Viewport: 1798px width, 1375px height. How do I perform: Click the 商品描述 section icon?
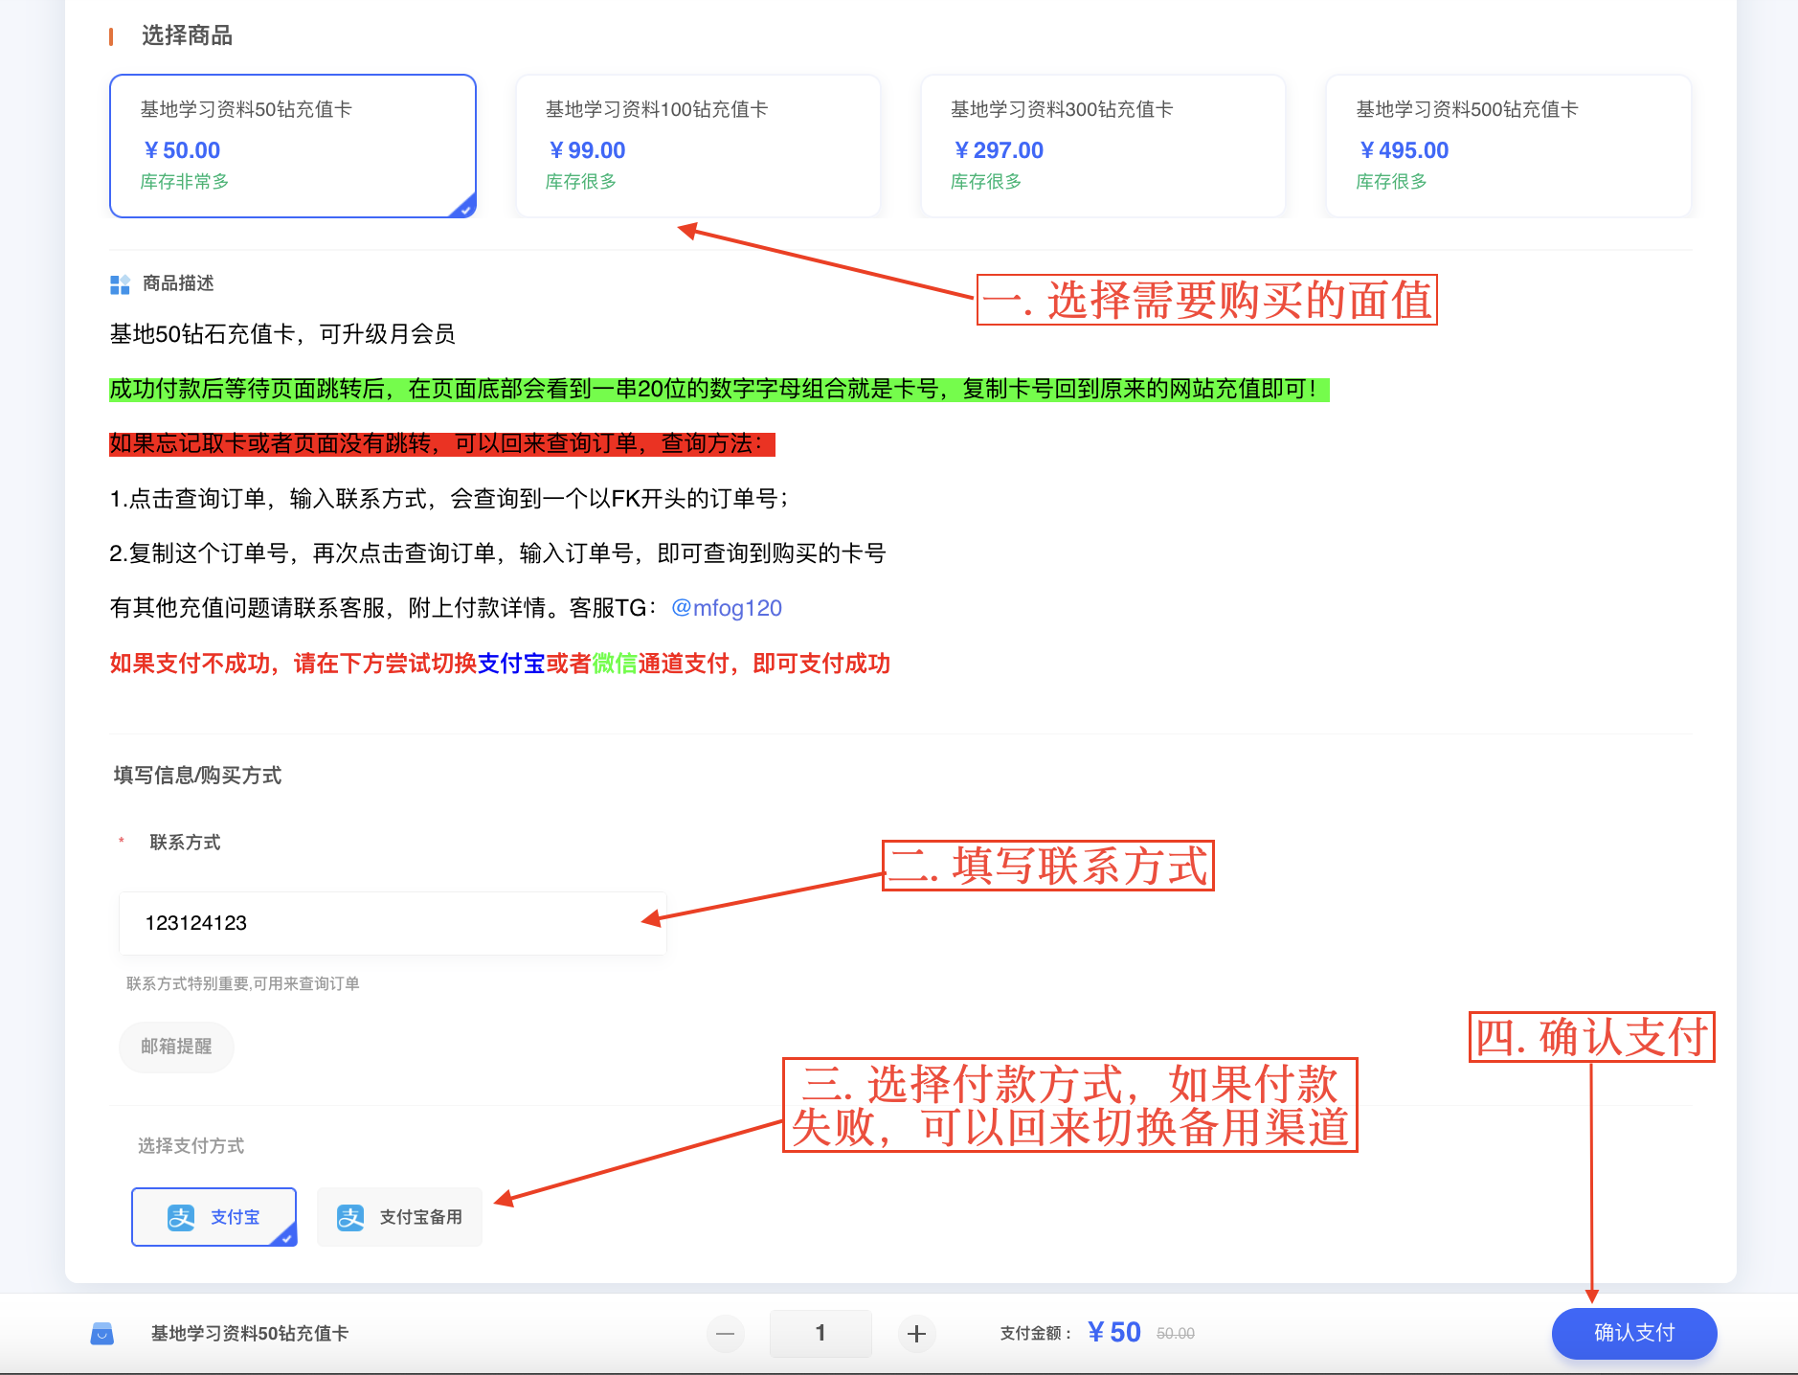click(x=120, y=284)
